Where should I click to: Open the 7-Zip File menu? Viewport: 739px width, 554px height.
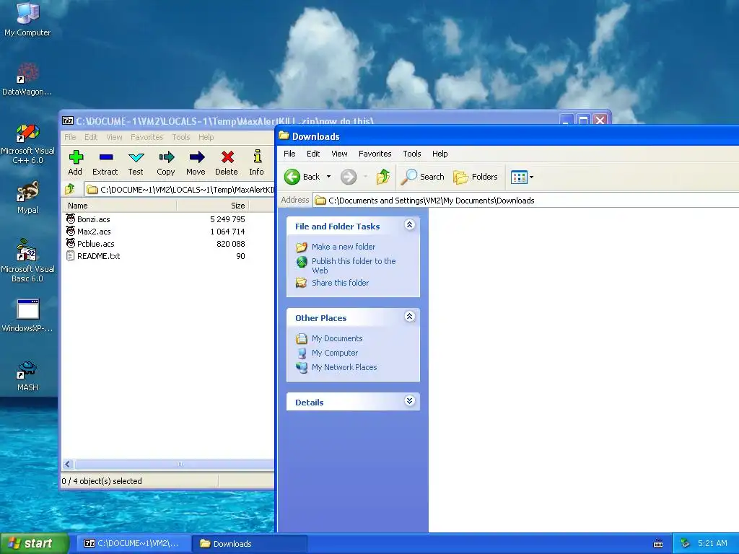70,137
